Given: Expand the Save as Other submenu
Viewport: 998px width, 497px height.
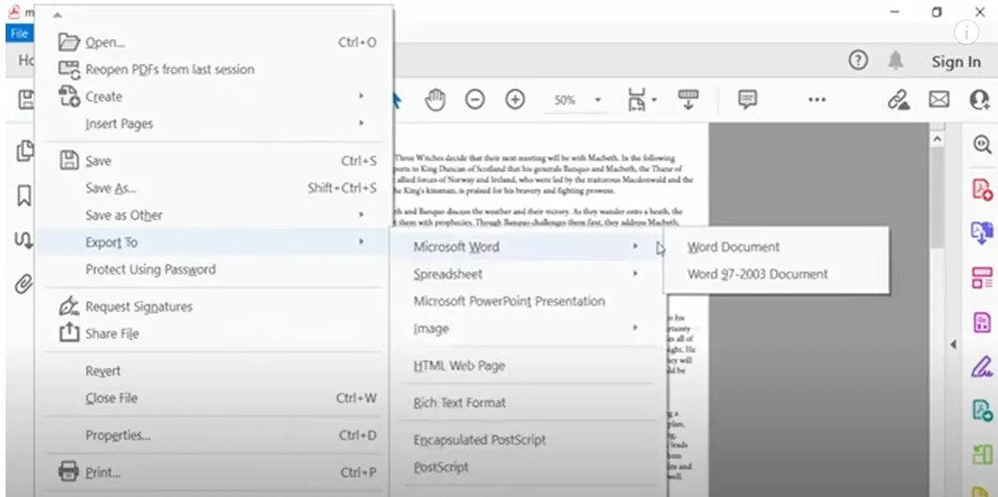Looking at the screenshot, I should (x=361, y=215).
